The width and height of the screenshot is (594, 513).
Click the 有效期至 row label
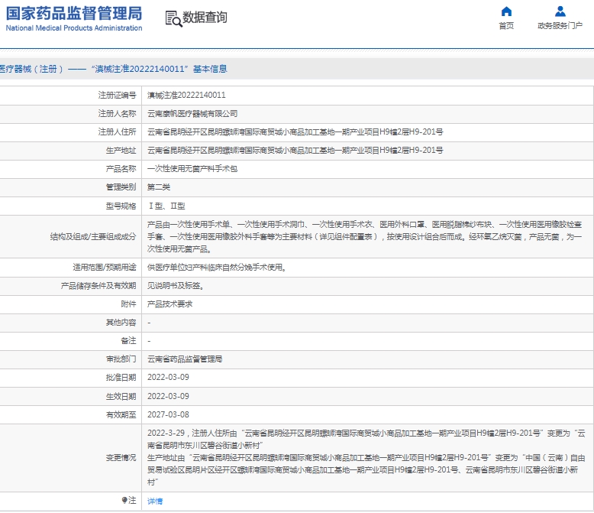click(x=121, y=414)
